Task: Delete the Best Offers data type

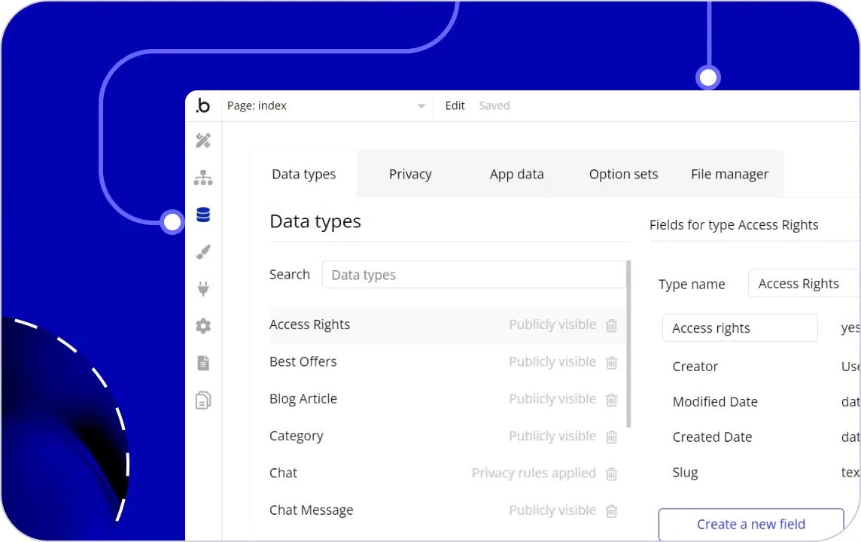Action: (612, 362)
